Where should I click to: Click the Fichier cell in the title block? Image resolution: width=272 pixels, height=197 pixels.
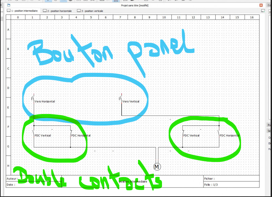click(x=231, y=178)
